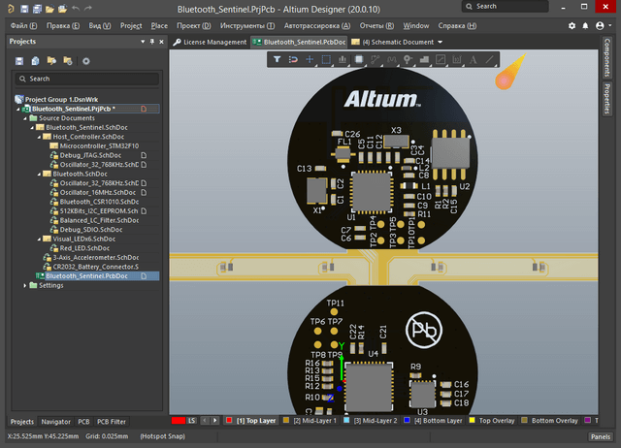The image size is (621, 448).
Task: Open the Schematic Document tab dropdown
Action: pyautogui.click(x=440, y=43)
